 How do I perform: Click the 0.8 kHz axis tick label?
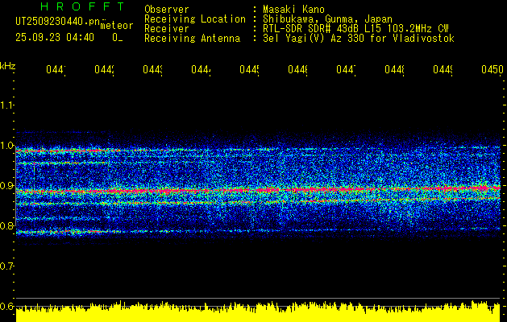pos(7,226)
